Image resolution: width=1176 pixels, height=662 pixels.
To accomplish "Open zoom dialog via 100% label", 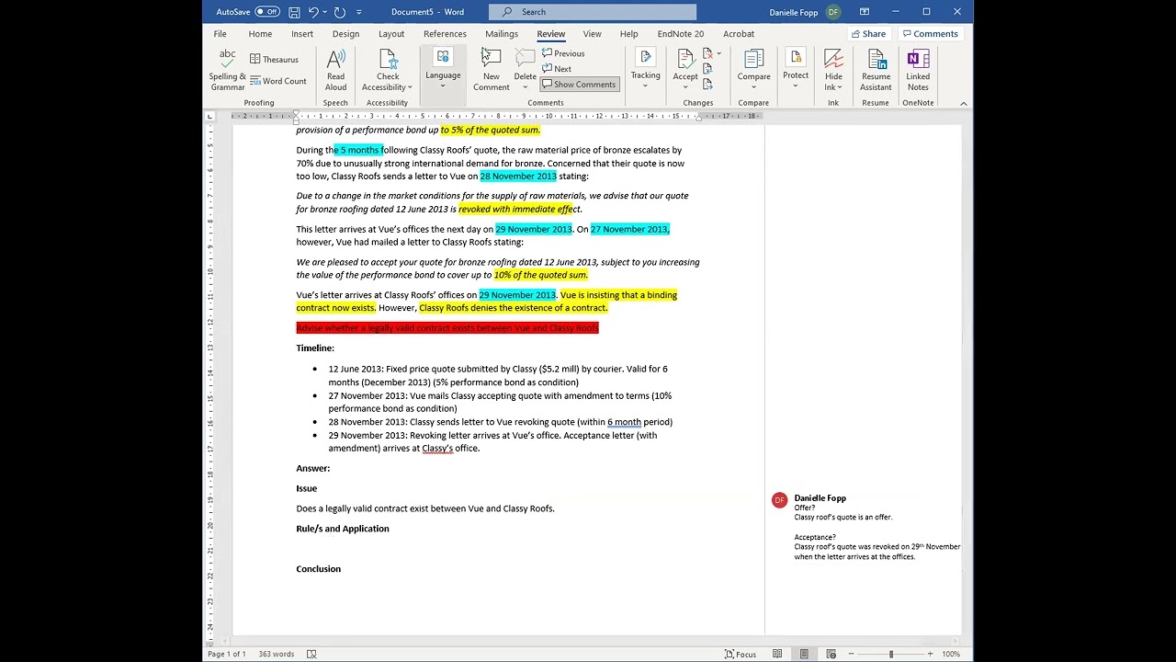I will pyautogui.click(x=951, y=654).
